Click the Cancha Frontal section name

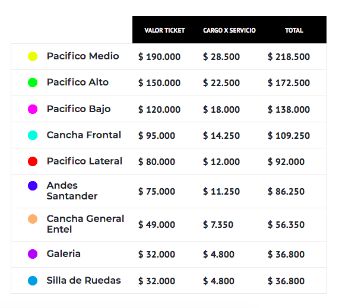pyautogui.click(x=84, y=135)
